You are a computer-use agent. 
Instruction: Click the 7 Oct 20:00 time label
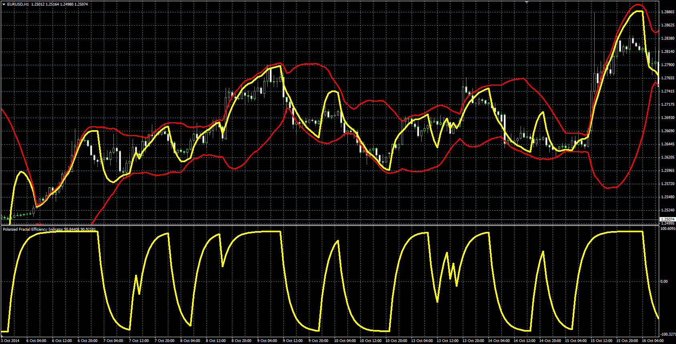[164, 341]
